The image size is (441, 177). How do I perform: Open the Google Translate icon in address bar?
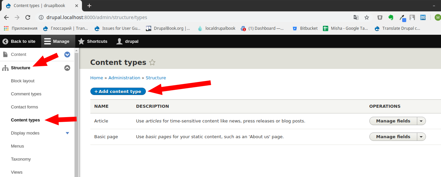(x=356, y=17)
